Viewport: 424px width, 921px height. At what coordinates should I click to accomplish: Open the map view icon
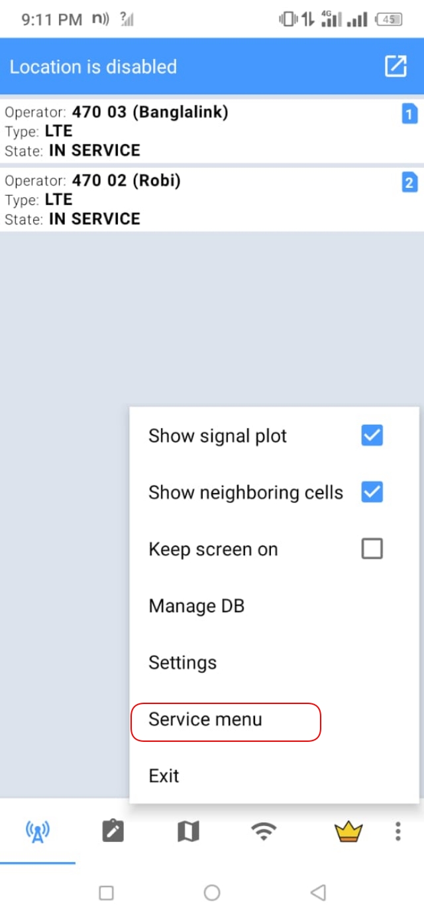pos(188,829)
